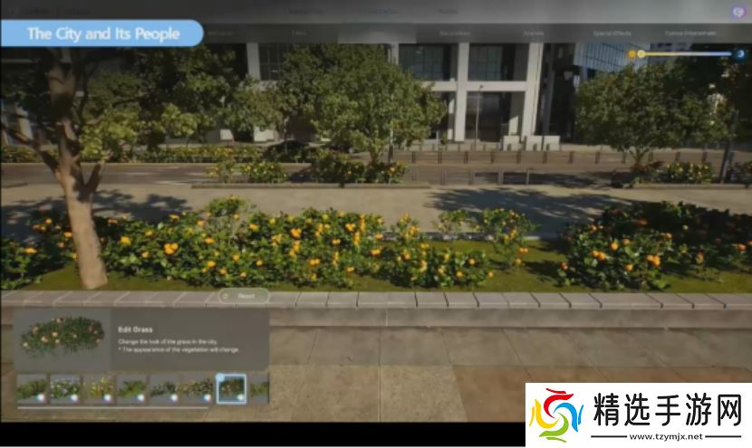This screenshot has width=752, height=448.
Task: Select the last partially visible grass thumbnail
Action: (260, 388)
